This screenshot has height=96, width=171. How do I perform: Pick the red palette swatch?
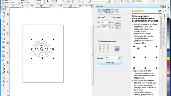point(168,61)
